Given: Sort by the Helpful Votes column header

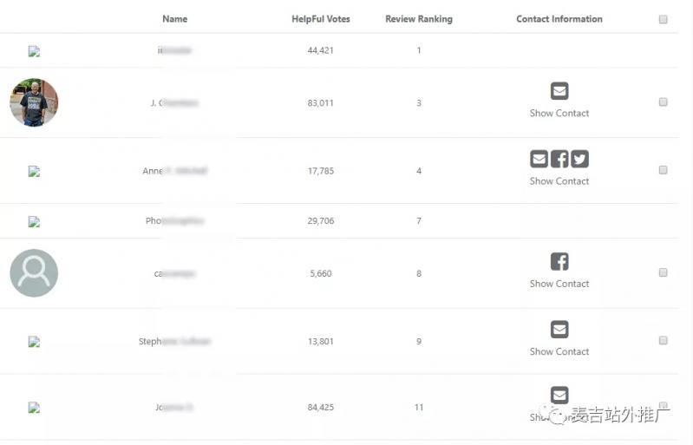Looking at the screenshot, I should (321, 19).
